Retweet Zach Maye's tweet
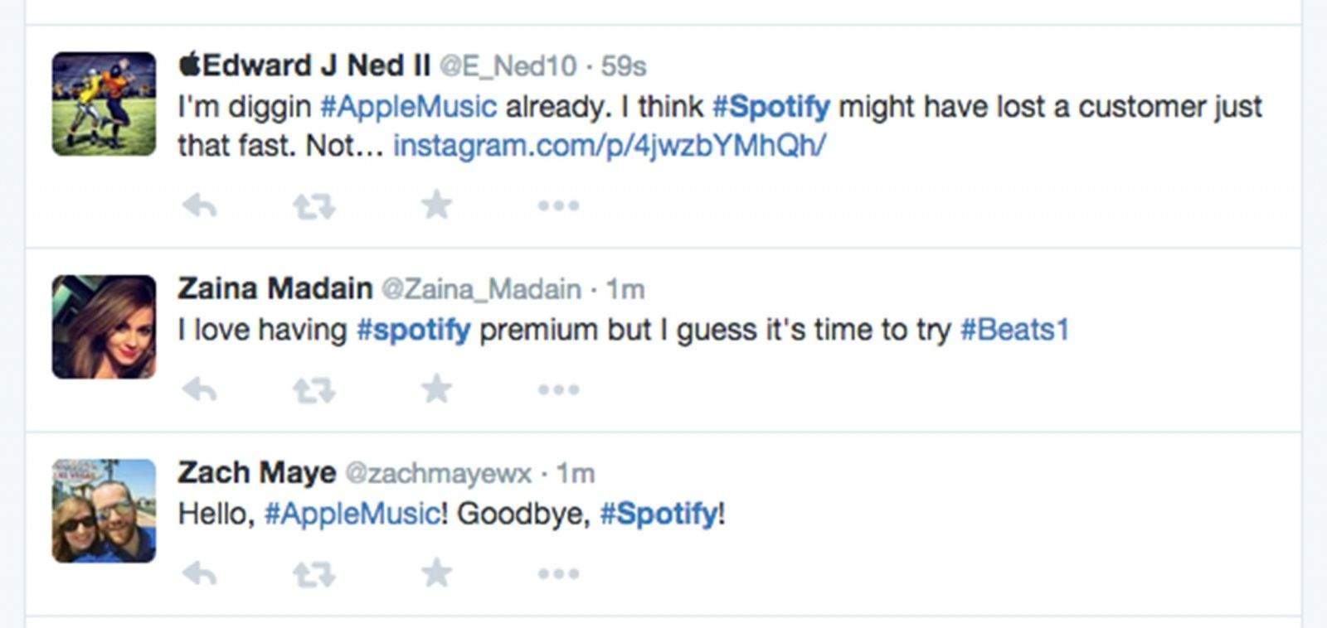Viewport: 1327px width, 628px height. click(314, 572)
